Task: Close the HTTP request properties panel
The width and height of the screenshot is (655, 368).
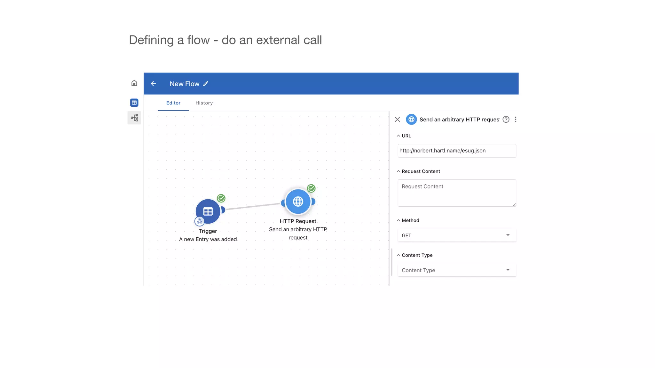Action: [398, 119]
